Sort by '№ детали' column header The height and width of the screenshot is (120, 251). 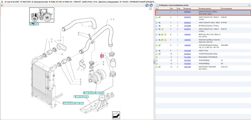point(191,8)
